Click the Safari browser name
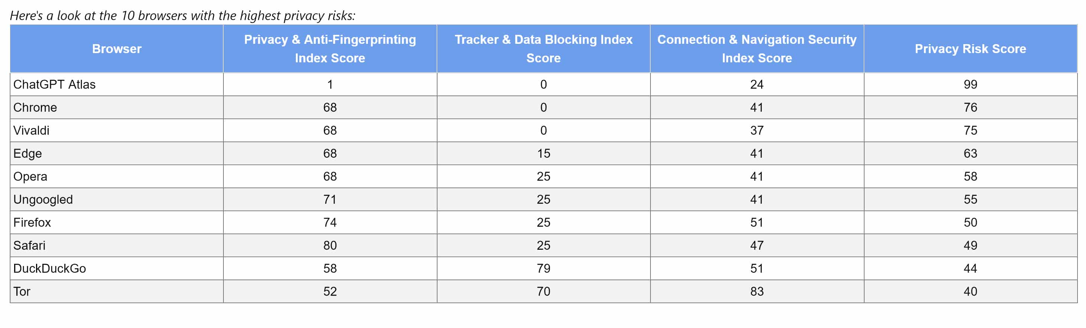This screenshot has height=328, width=1086. (29, 246)
